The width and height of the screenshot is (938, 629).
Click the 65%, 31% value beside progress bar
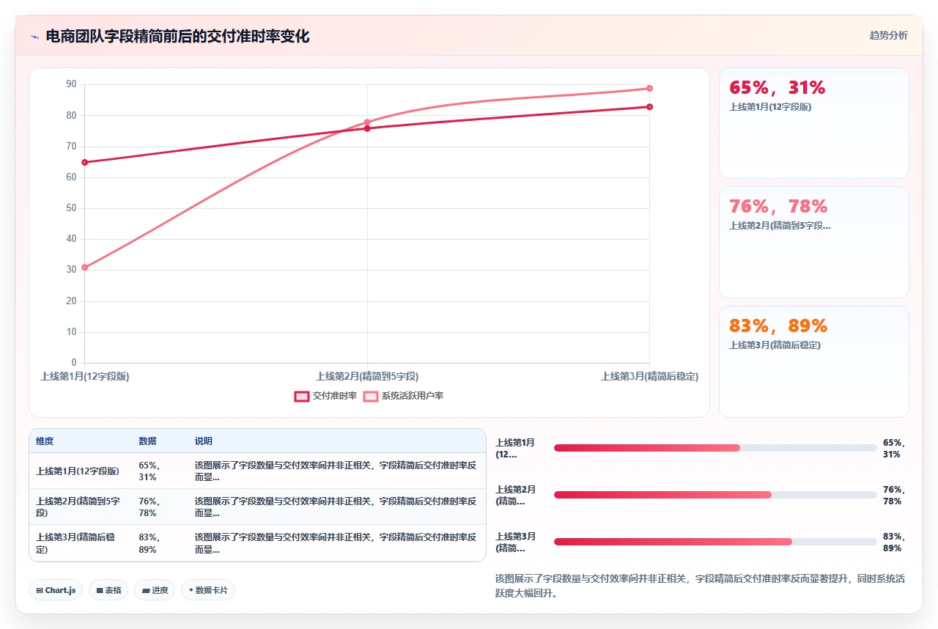895,449
